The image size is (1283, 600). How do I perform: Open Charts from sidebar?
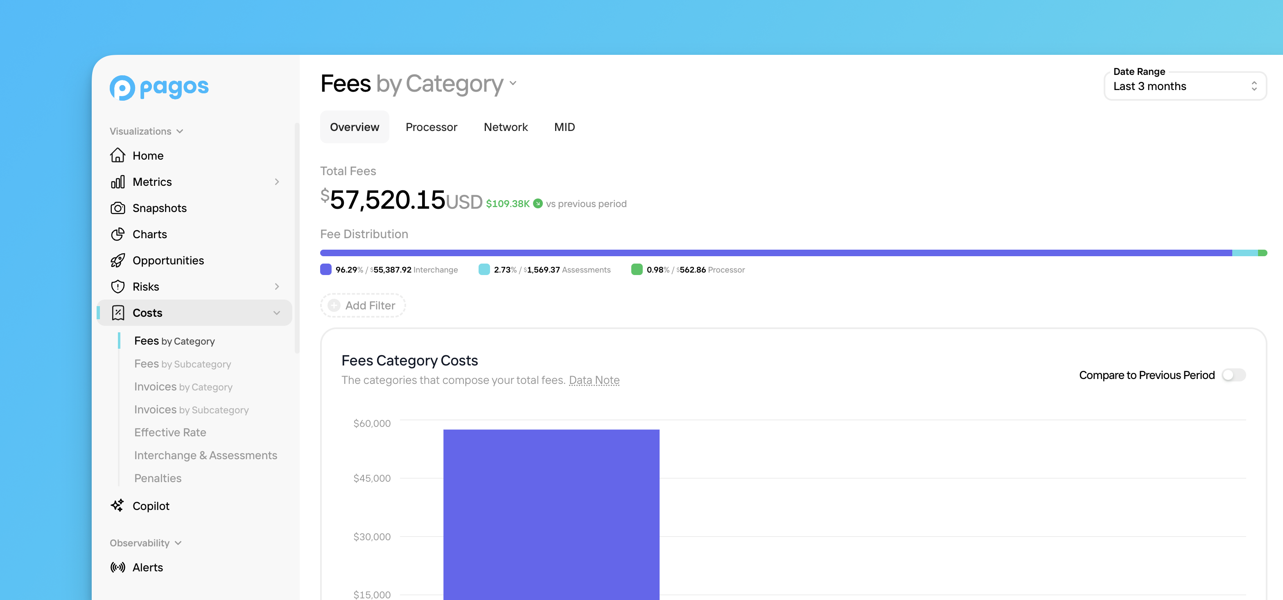tap(149, 234)
